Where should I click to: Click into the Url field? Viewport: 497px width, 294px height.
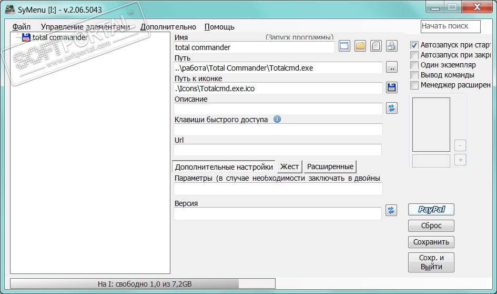click(278, 150)
